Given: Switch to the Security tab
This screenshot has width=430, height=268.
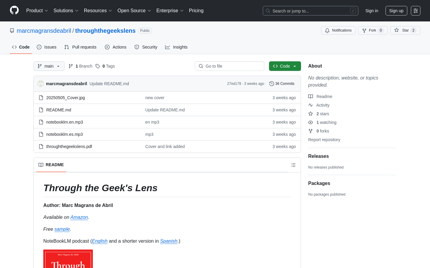Looking at the screenshot, I should 146,47.
